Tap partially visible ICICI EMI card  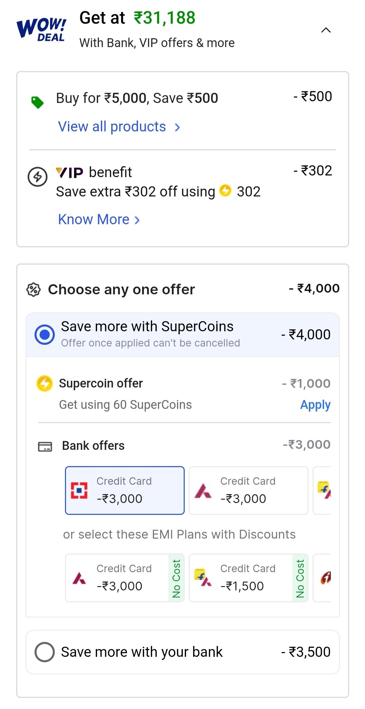pyautogui.click(x=322, y=578)
